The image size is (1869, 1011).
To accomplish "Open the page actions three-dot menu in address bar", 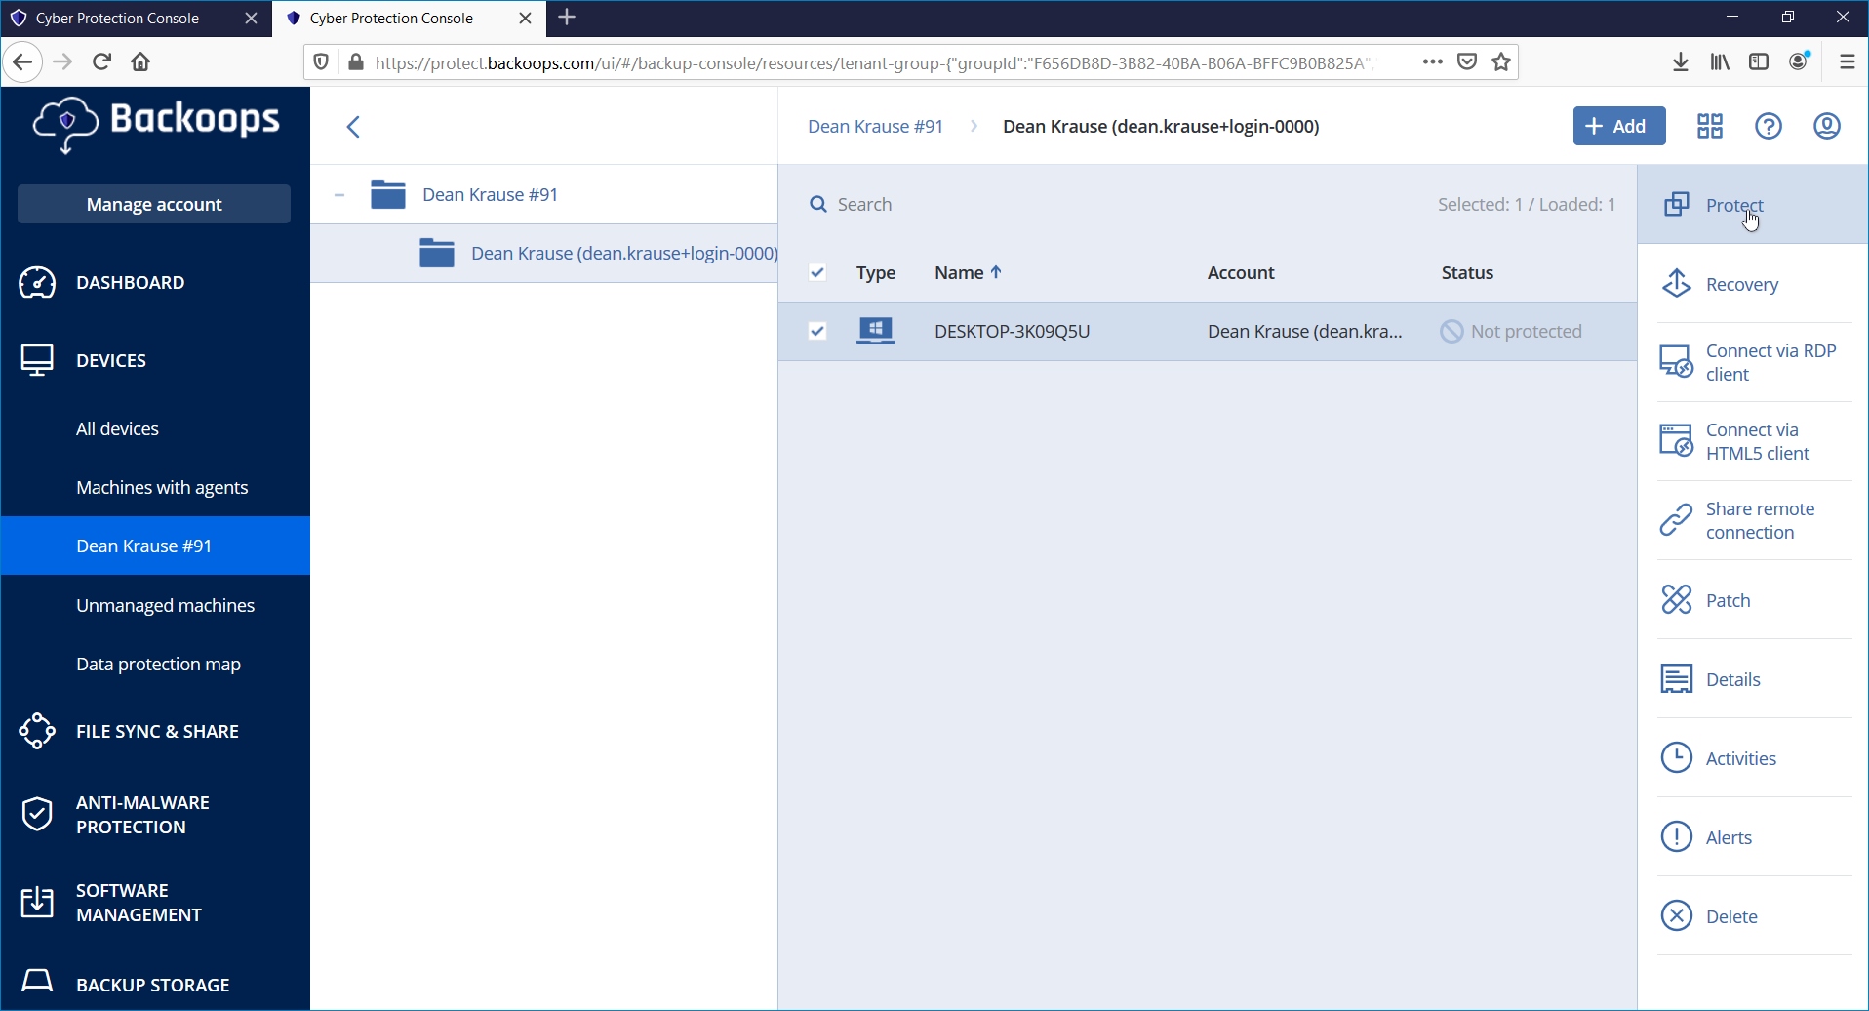I will pos(1432,61).
